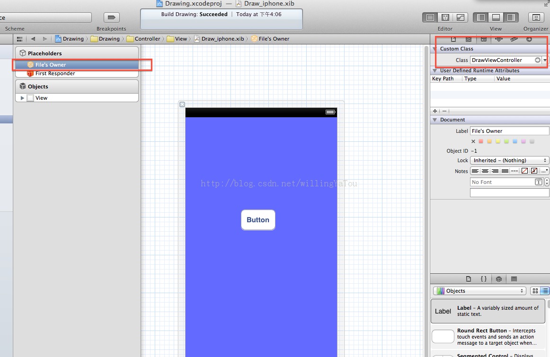Select First Responder placeholder
The image size is (550, 357).
tap(55, 73)
